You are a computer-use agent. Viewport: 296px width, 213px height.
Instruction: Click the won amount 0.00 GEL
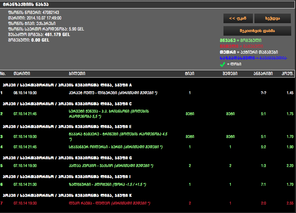point(40,40)
